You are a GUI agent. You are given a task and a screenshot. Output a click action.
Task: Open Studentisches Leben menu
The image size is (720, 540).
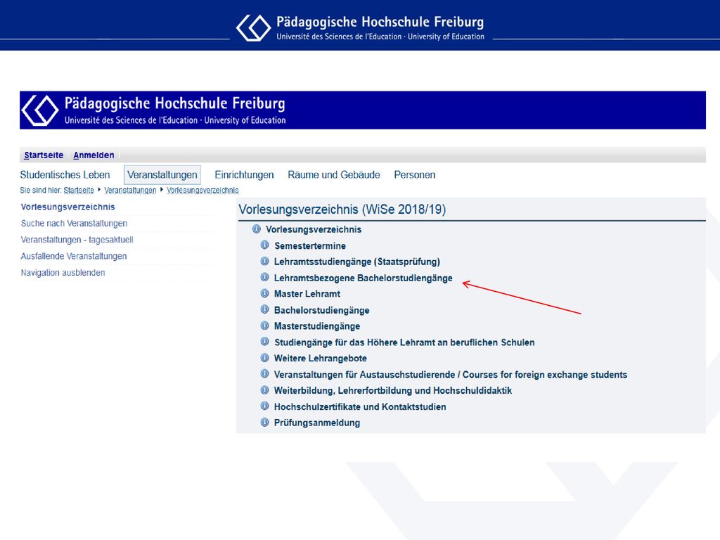tap(65, 175)
